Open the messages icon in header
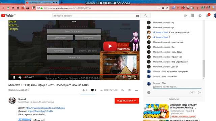This screenshot has width=216, height=121. click(200, 16)
